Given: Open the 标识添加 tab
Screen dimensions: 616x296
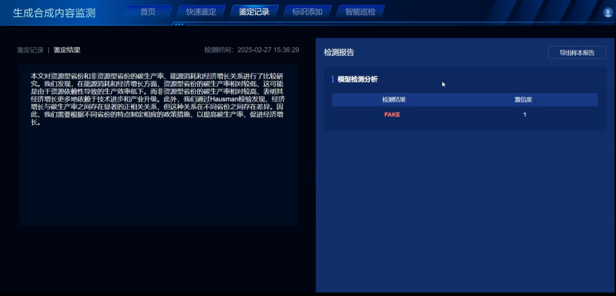Looking at the screenshot, I should click(x=307, y=12).
